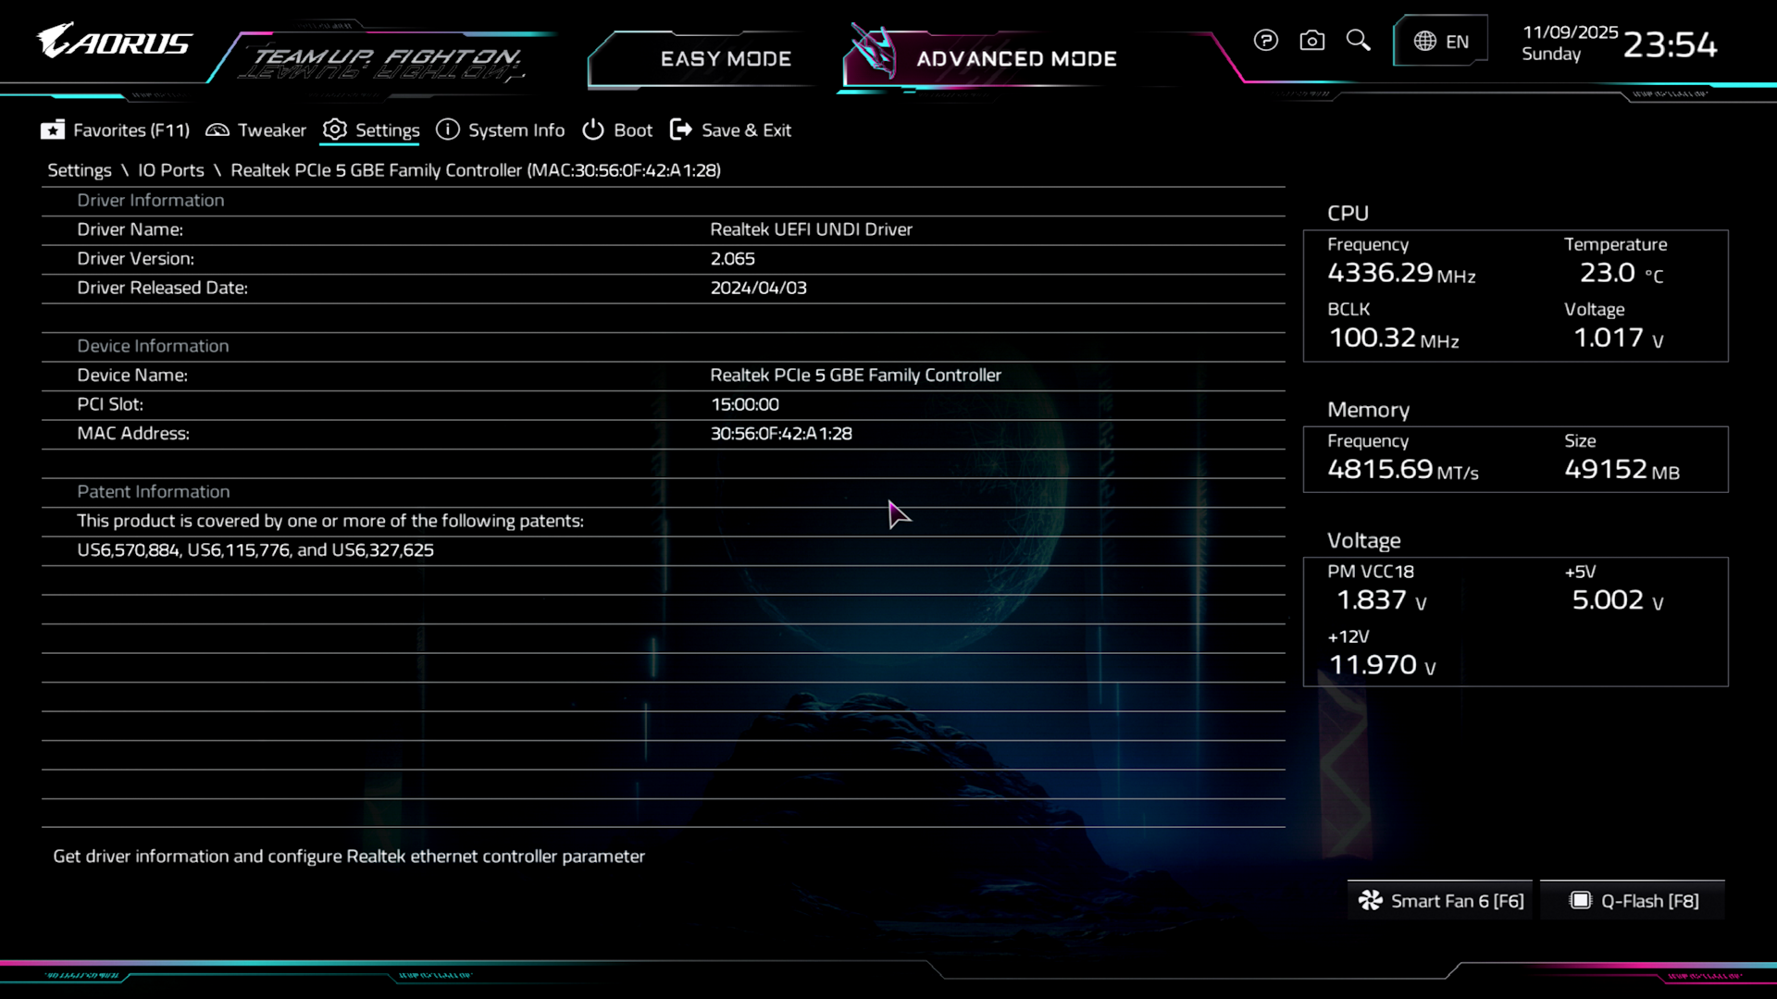
Task: Click the screenshot camera icon
Action: click(x=1311, y=41)
